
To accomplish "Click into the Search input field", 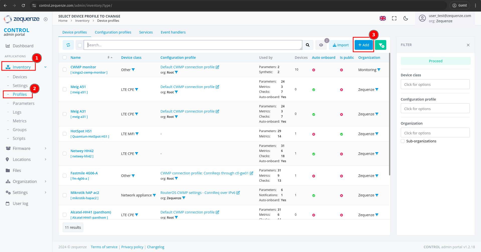I will (193, 45).
